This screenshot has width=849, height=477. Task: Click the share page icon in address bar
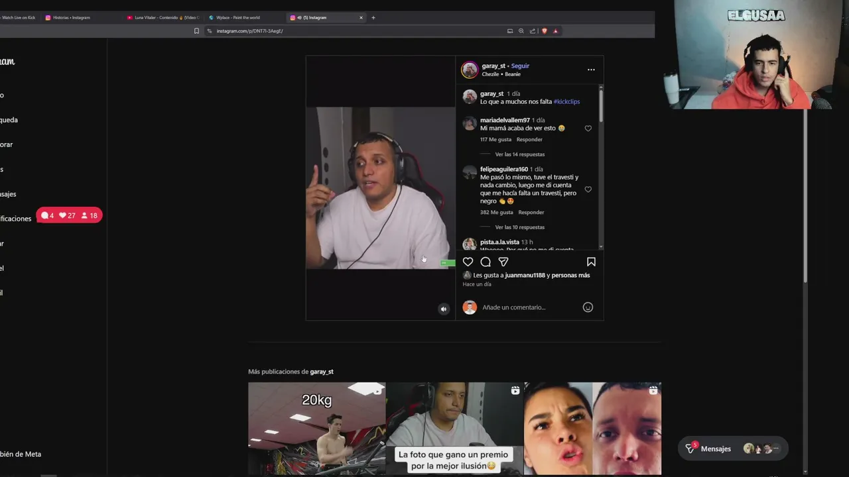coord(532,31)
